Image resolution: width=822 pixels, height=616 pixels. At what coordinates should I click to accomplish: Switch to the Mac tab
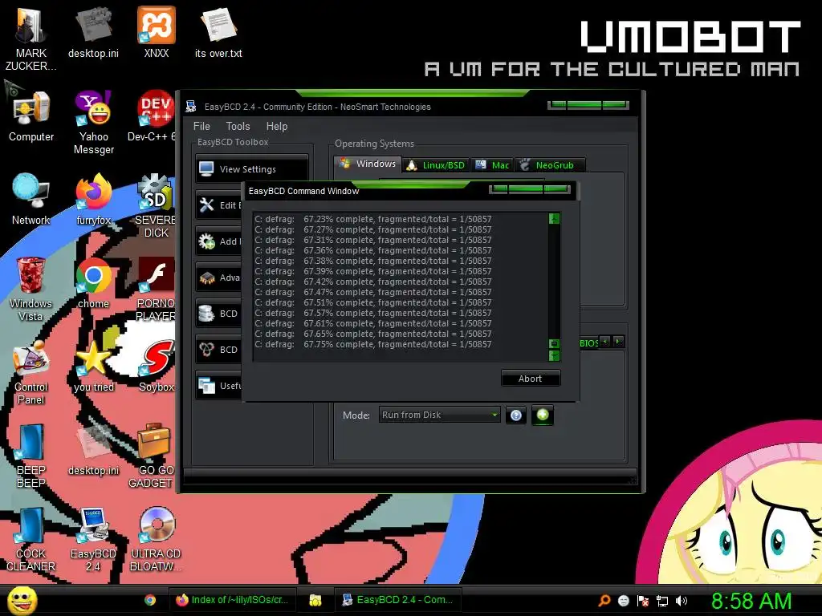coord(492,165)
